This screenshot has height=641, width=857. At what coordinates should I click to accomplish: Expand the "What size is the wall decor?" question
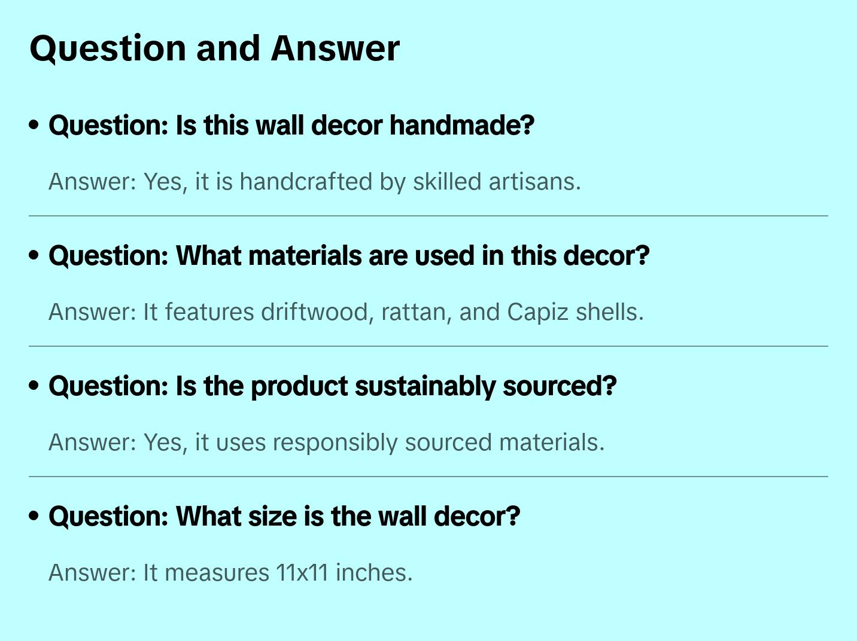tap(284, 517)
